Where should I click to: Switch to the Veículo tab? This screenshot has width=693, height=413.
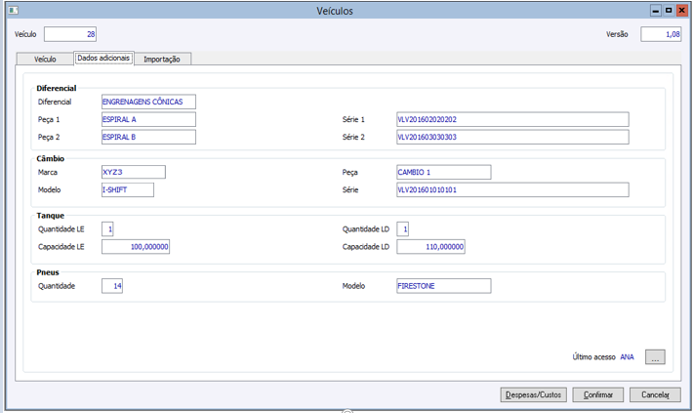coord(46,60)
